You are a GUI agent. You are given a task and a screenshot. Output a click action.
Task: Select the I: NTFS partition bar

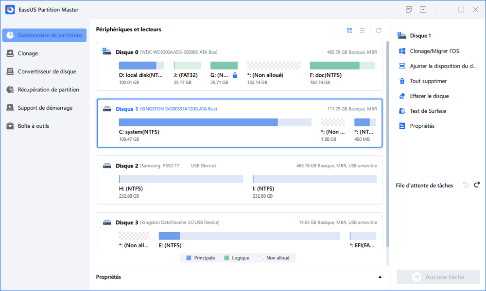314,179
